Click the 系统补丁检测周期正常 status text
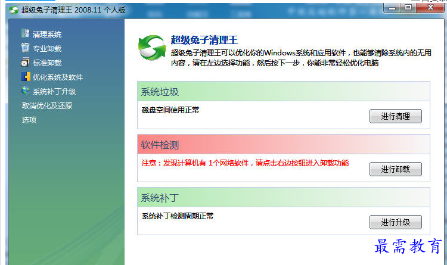 tap(178, 216)
